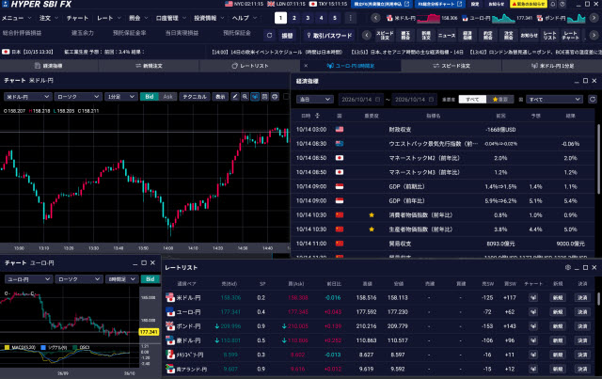Open chart icon for ポンド-円 row

point(533,326)
